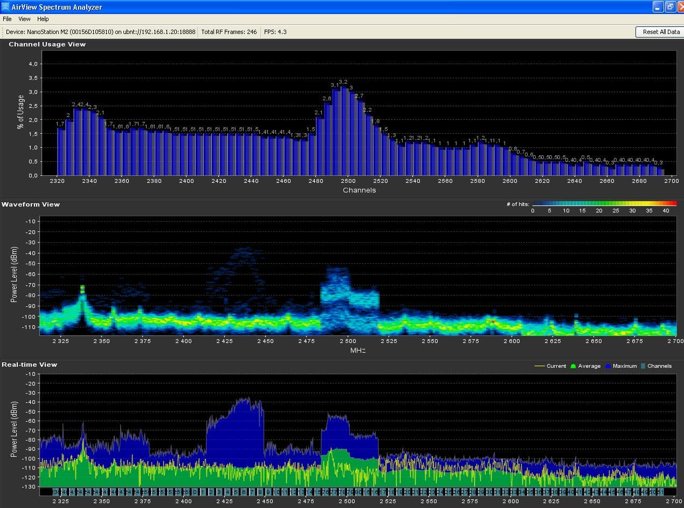Click the Reset All Data button
This screenshot has height=508, width=684.
tap(661, 32)
